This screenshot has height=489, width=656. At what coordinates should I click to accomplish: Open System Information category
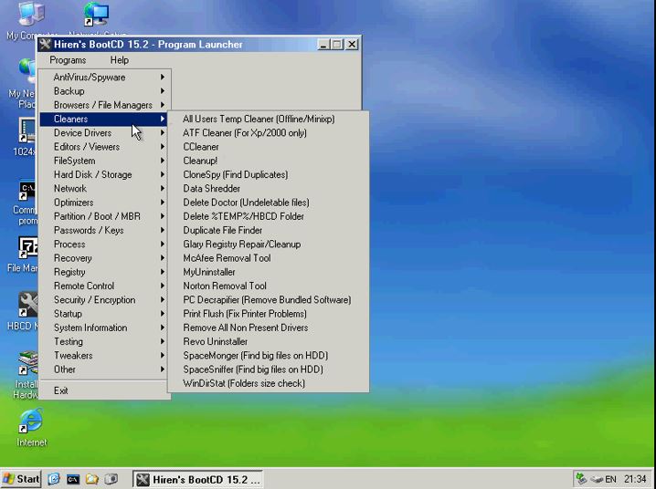pyautogui.click(x=104, y=328)
